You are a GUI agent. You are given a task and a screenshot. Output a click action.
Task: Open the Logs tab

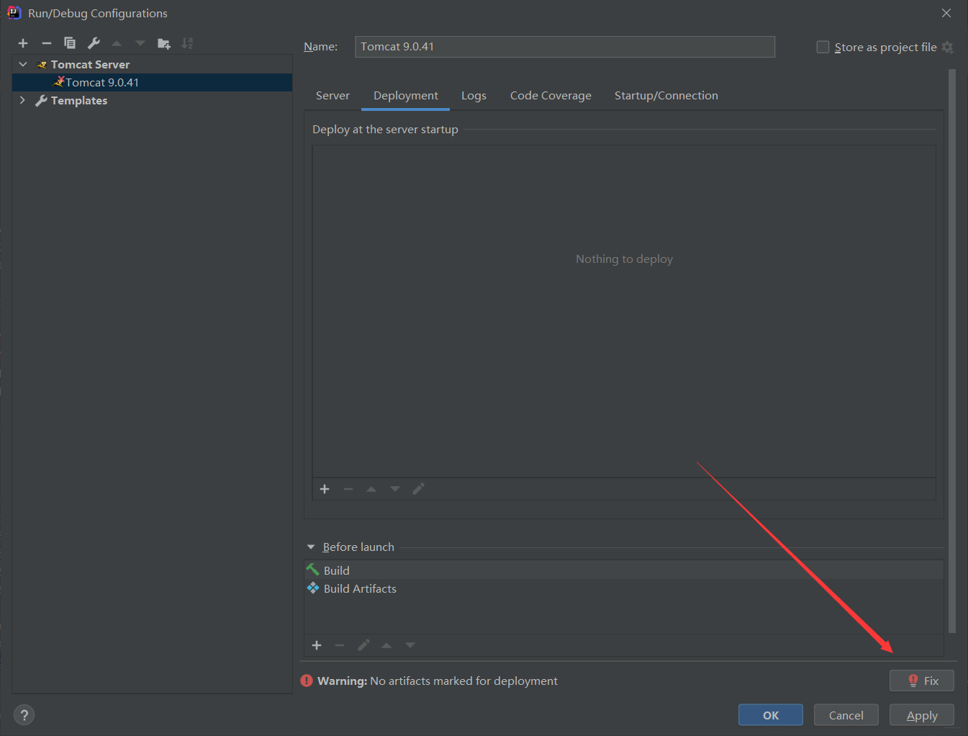click(x=474, y=96)
